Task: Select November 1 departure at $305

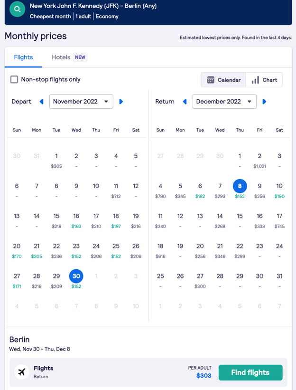Action: tap(56, 161)
